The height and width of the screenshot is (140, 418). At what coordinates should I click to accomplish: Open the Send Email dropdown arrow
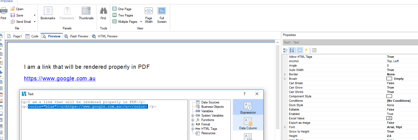click(x=35, y=22)
